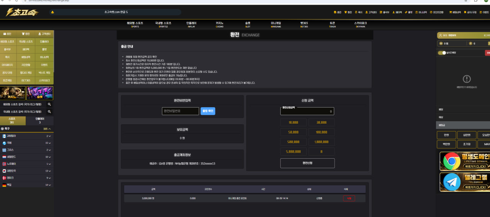Click the 충전 icon in top header
Viewport: 490px width, 217px height.
(x=335, y=12)
